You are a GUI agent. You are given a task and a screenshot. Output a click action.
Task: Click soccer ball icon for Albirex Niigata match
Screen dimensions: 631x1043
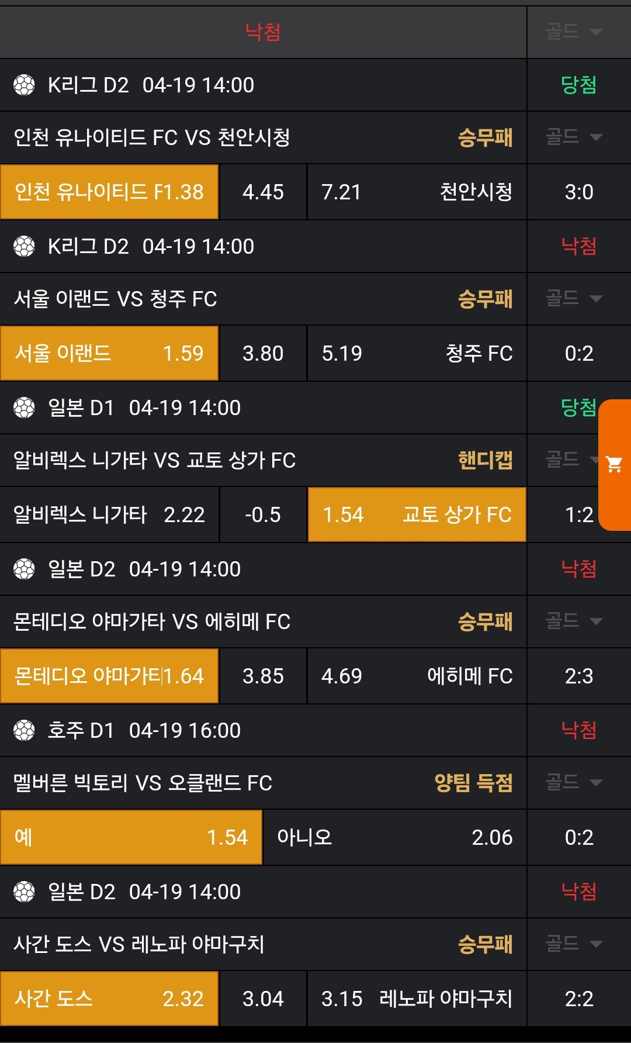[24, 408]
